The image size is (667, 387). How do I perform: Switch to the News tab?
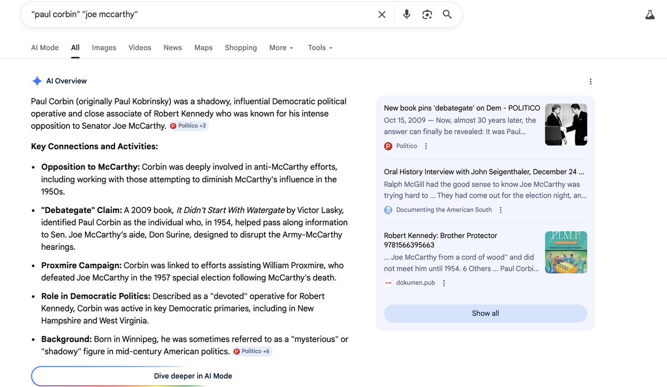(173, 48)
